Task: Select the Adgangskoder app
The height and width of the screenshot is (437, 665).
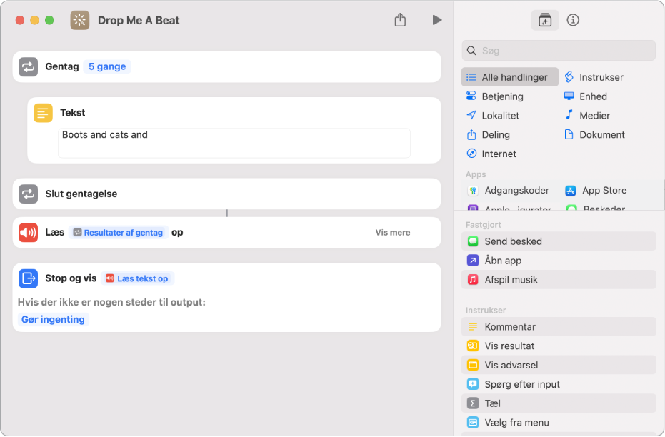Action: 508,191
